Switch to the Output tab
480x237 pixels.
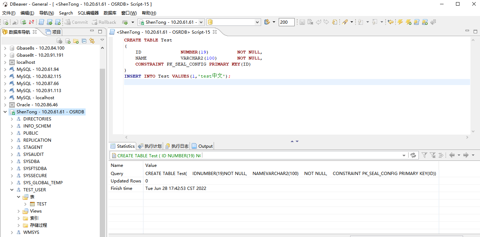pos(202,146)
